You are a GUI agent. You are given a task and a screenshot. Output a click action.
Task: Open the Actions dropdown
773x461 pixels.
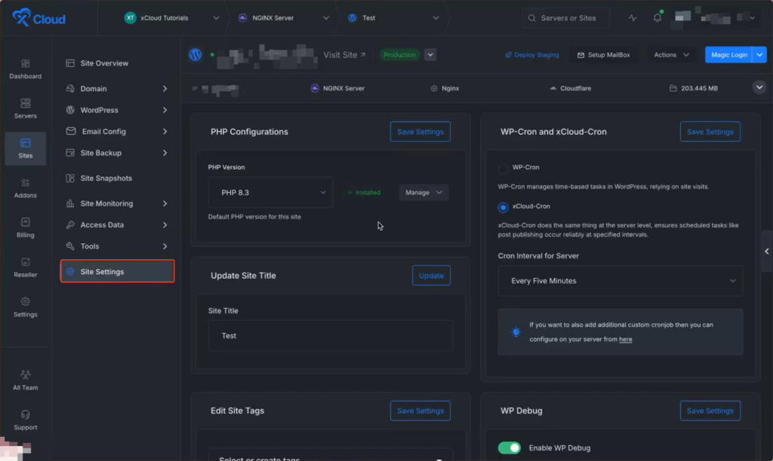[671, 54]
